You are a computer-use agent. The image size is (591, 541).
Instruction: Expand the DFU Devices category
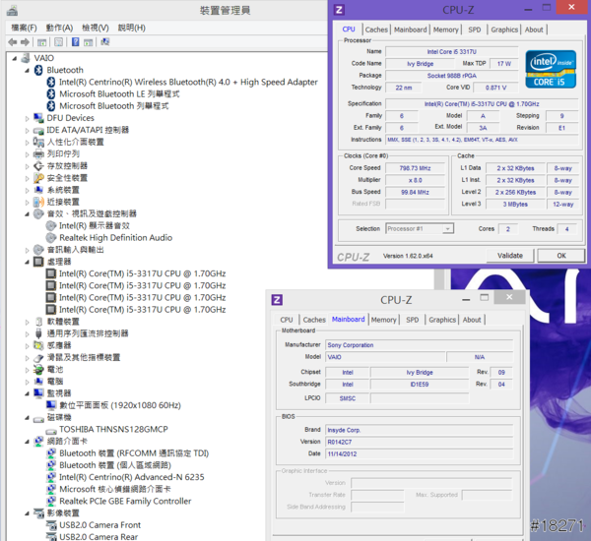pos(28,118)
